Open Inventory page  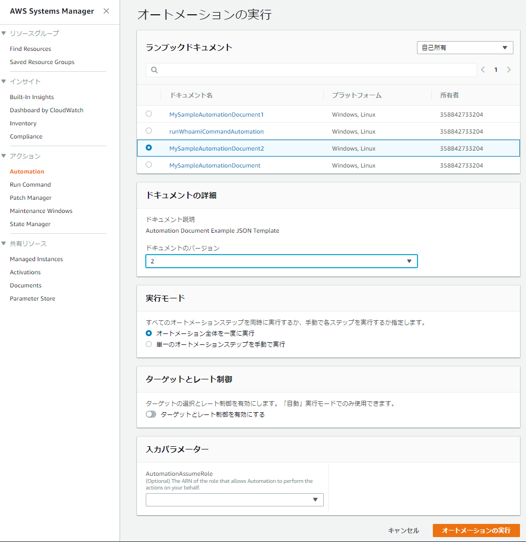pyautogui.click(x=23, y=123)
